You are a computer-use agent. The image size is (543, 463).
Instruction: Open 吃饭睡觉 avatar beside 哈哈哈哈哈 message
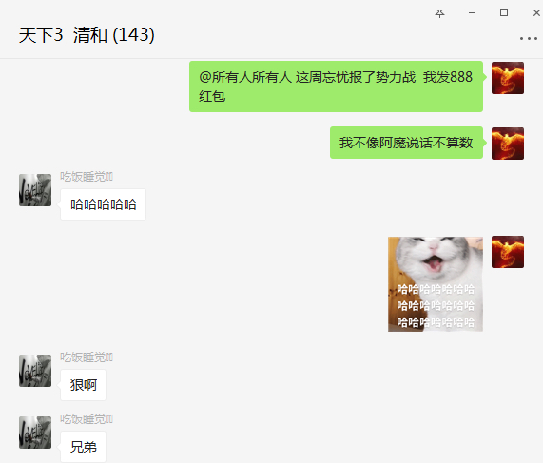coord(35,190)
